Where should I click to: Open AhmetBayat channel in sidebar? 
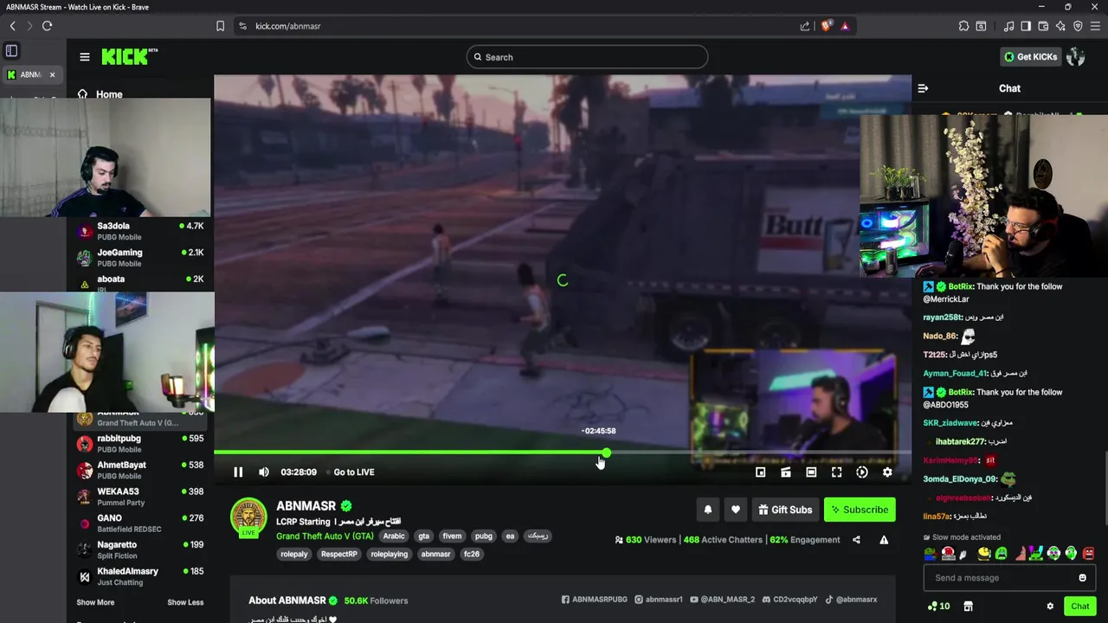pyautogui.click(x=140, y=470)
